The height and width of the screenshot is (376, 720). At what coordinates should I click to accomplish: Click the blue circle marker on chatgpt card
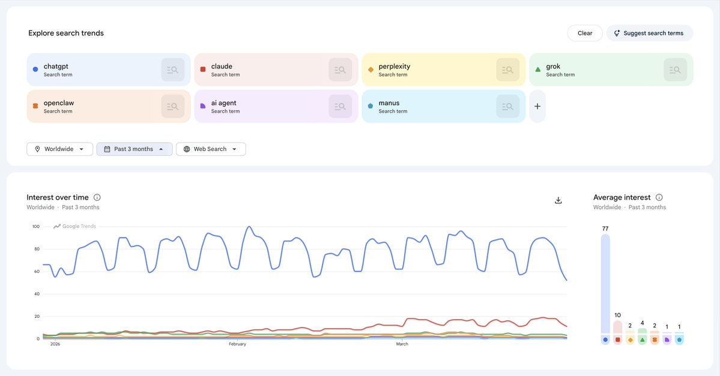(x=35, y=69)
